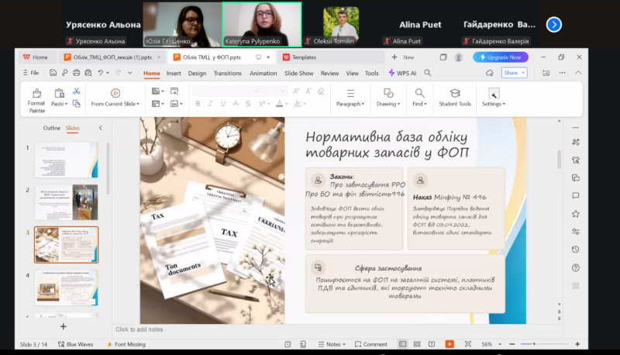
Task: Toggle reading view in status bar
Action: [433, 344]
